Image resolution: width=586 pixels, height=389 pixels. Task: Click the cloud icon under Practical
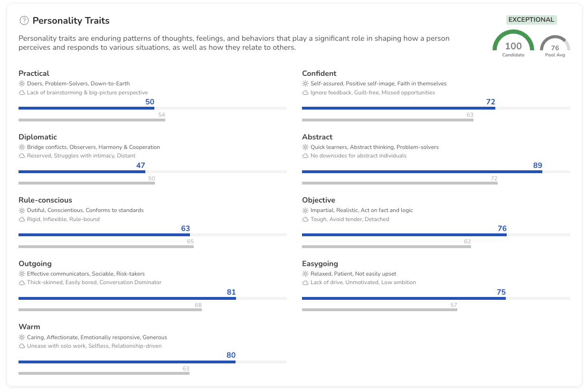21,93
